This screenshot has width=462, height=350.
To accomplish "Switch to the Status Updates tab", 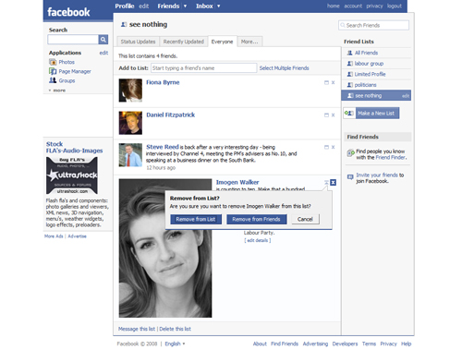I will (x=138, y=42).
